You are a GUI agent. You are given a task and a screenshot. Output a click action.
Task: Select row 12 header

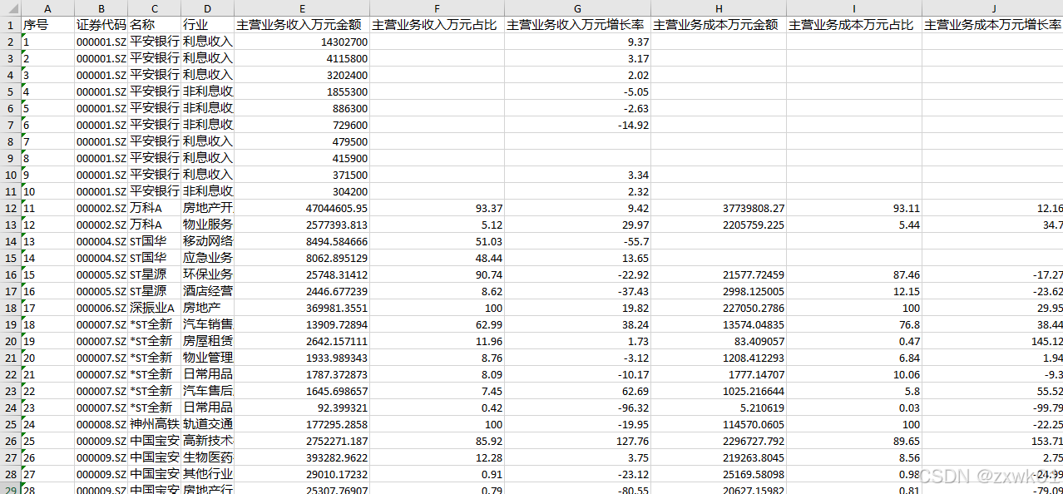pos(10,208)
